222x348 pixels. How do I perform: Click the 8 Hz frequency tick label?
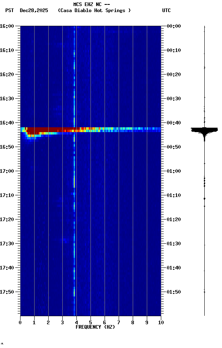(133, 323)
